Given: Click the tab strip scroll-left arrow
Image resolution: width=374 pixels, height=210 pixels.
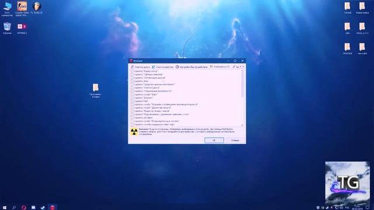Looking at the screenshot, I should [240, 67].
